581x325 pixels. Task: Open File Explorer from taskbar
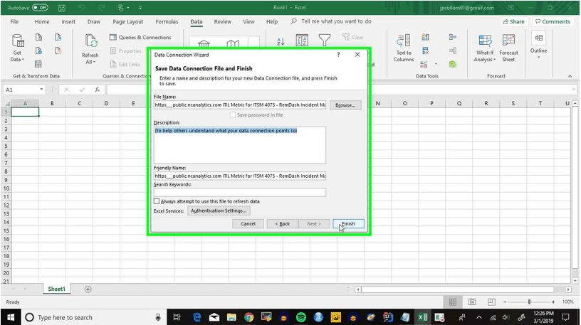point(231,317)
